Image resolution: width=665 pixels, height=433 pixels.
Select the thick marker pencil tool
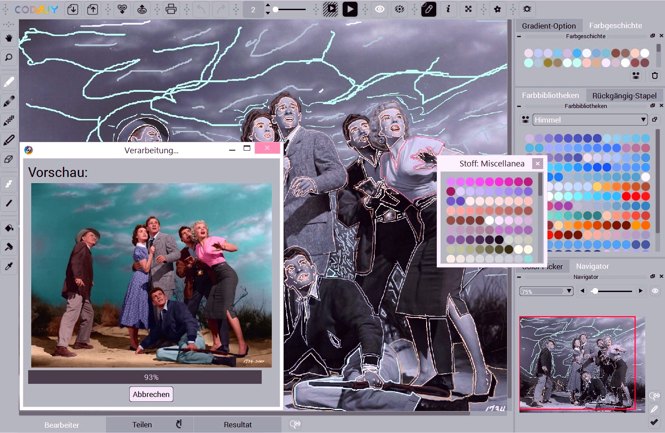click(x=9, y=140)
